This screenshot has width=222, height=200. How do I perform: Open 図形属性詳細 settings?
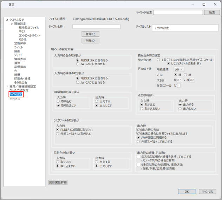click(58, 182)
